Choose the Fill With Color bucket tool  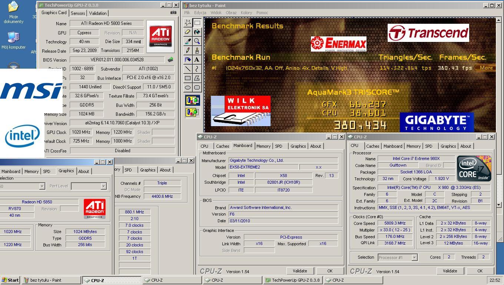pos(197,32)
